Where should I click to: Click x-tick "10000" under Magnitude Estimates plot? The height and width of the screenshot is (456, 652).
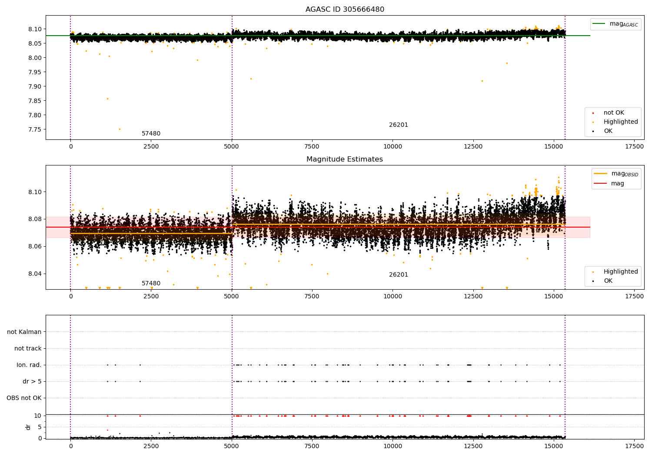[393, 297]
